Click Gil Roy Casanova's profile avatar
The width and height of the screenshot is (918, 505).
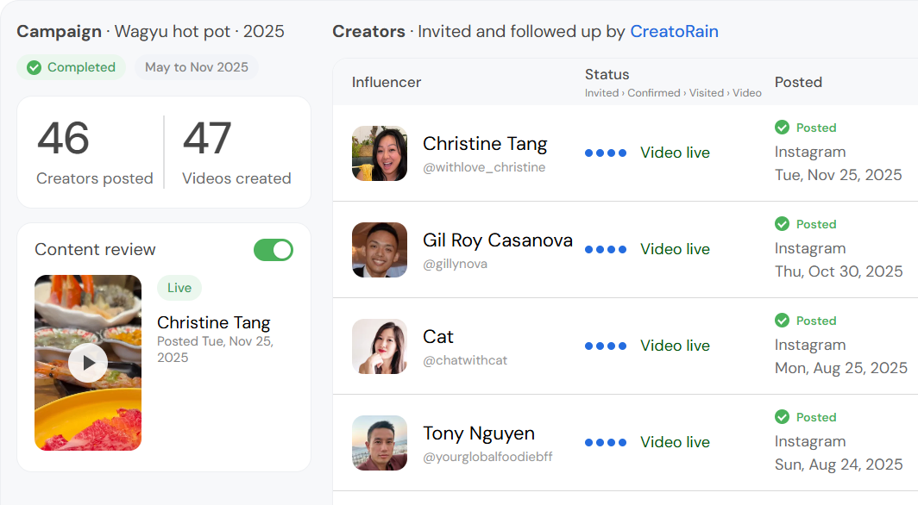tap(380, 250)
